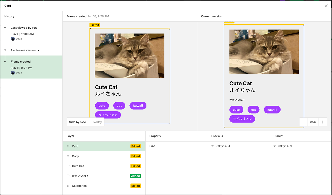This screenshot has height=195, width=332.
Task: Select the Cute Cat text layer
Action: click(x=104, y=166)
